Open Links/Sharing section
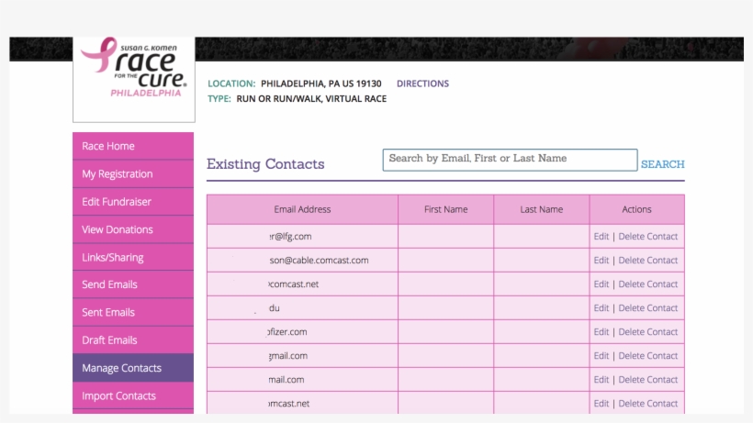The image size is (753, 423). pyautogui.click(x=133, y=257)
